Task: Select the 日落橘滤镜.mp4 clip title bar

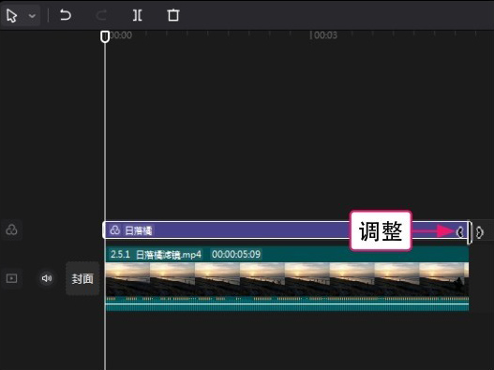Action: tap(287, 255)
